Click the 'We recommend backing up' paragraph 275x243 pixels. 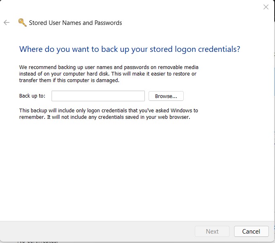coord(108,74)
